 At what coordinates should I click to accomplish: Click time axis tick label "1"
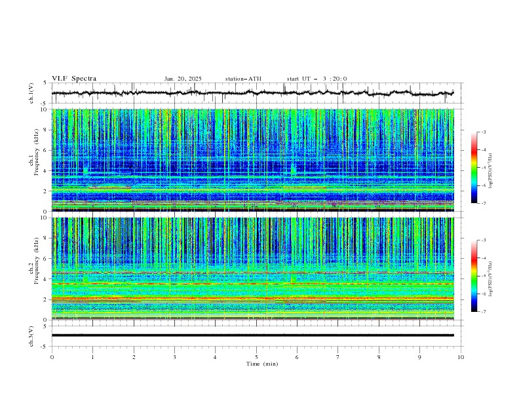(x=93, y=357)
